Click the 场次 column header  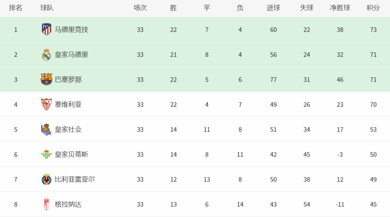click(x=140, y=8)
